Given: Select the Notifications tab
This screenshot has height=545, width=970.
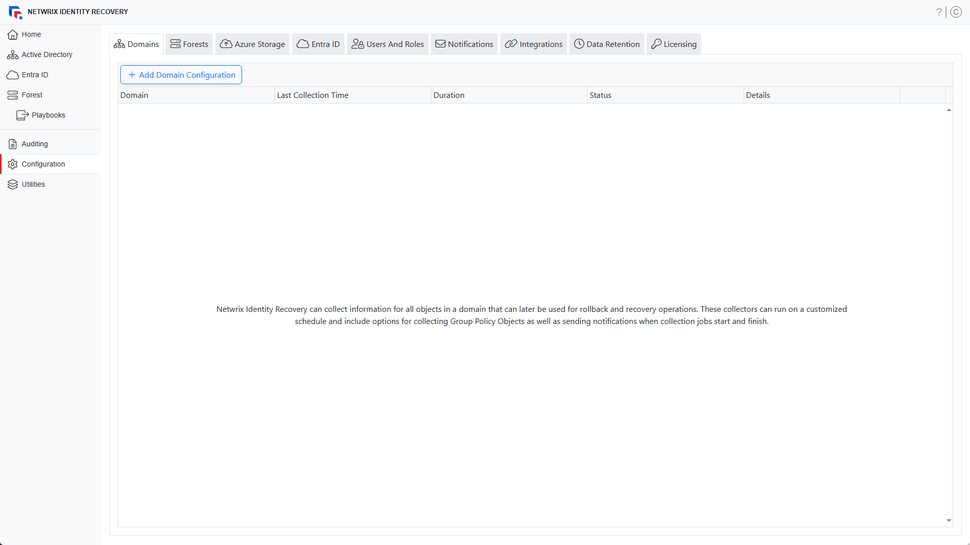Looking at the screenshot, I should [x=464, y=44].
